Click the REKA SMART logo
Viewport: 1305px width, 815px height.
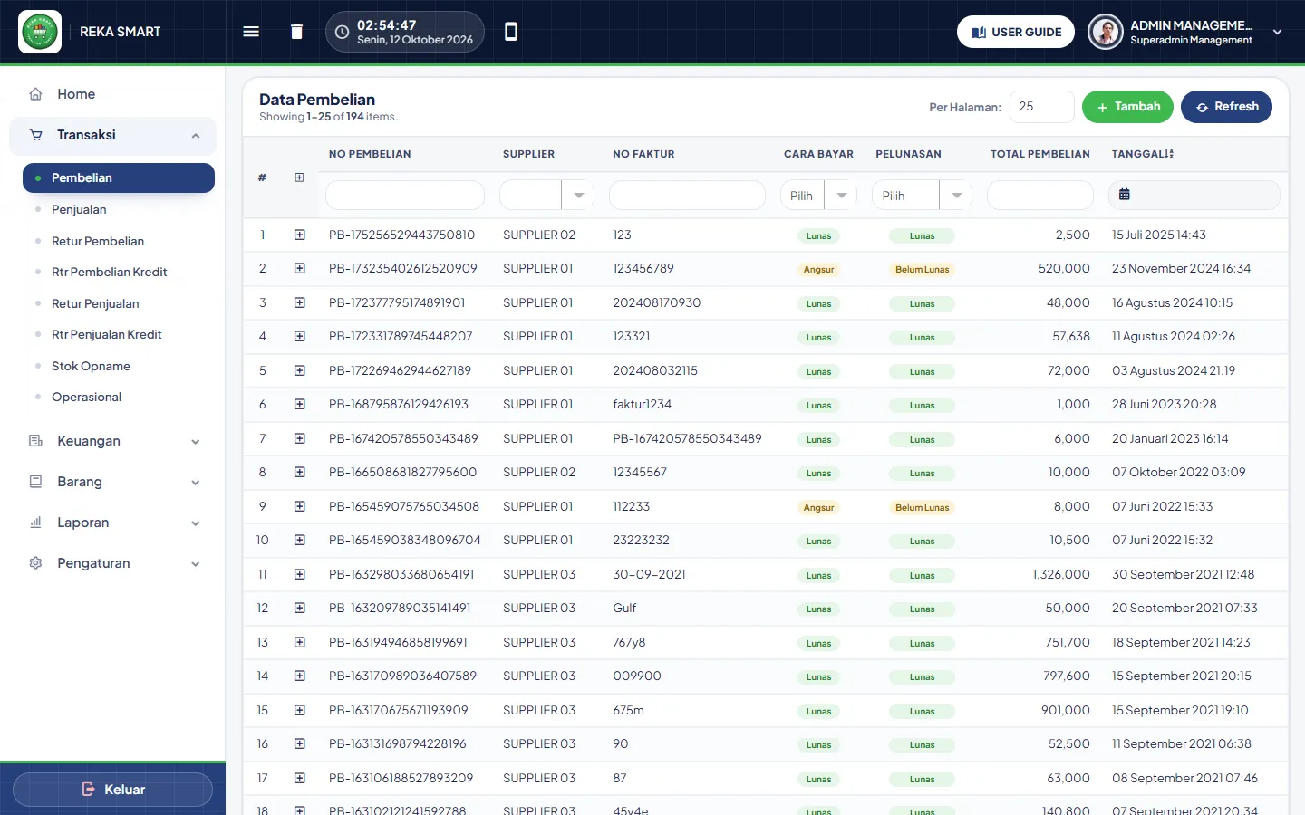click(40, 32)
